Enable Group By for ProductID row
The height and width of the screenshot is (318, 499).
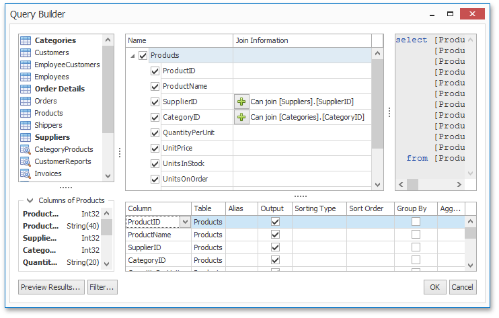416,222
